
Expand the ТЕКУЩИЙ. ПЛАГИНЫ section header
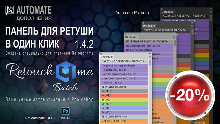(114, 116)
